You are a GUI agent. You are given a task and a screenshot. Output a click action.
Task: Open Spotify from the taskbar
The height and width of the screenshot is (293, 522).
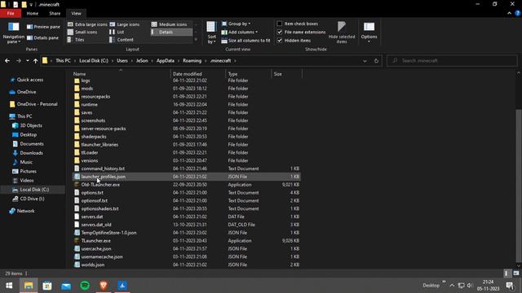[85, 286]
